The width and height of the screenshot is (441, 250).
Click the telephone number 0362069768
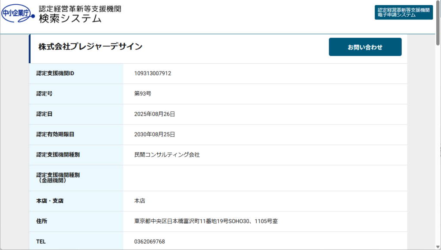click(x=149, y=241)
